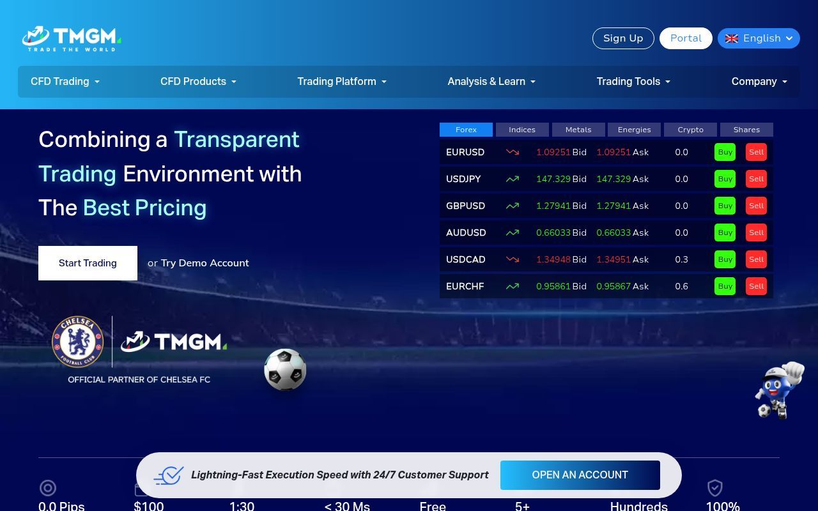Sell EURUSD
The image size is (818, 511).
pos(756,152)
